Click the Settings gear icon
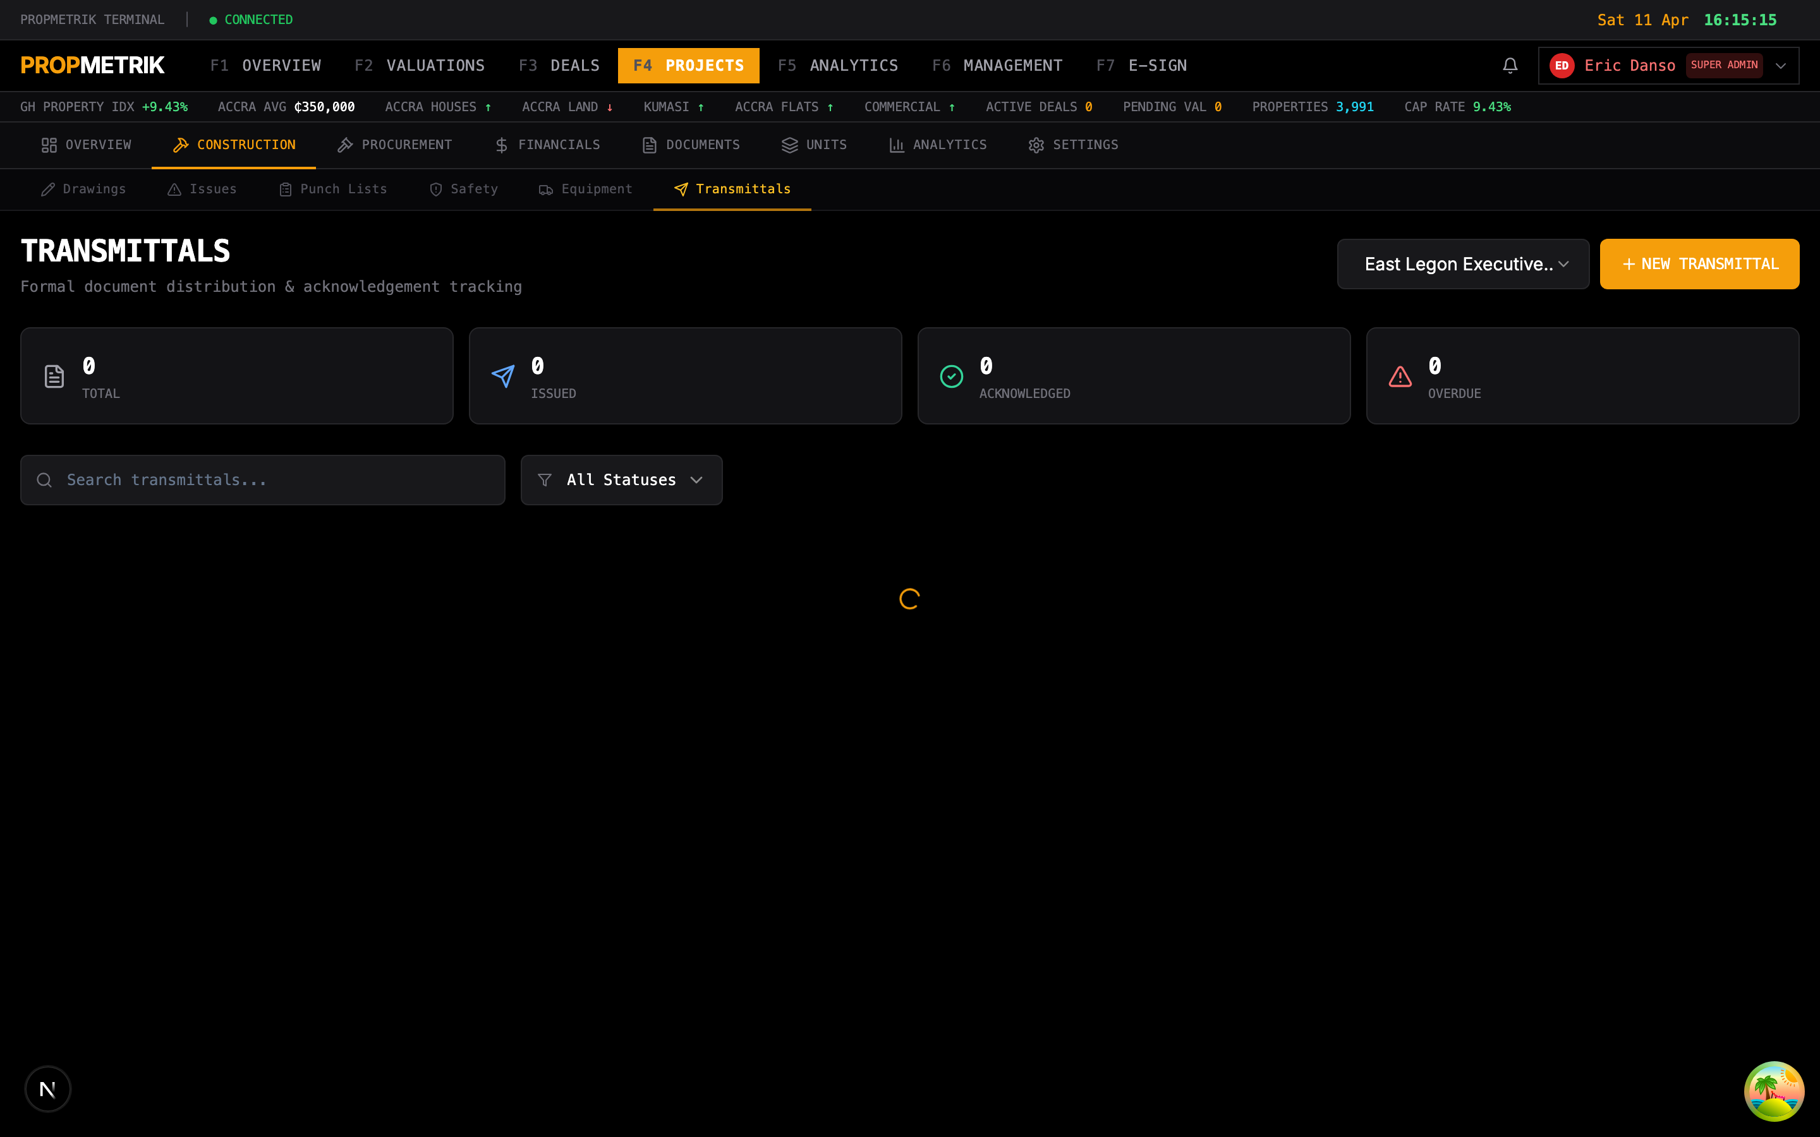This screenshot has height=1137, width=1820. (x=1036, y=145)
